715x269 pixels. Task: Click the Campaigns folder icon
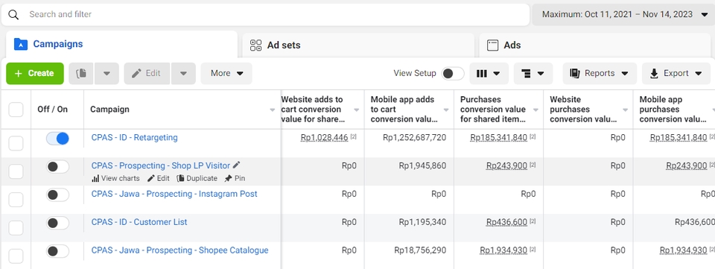pyautogui.click(x=21, y=44)
